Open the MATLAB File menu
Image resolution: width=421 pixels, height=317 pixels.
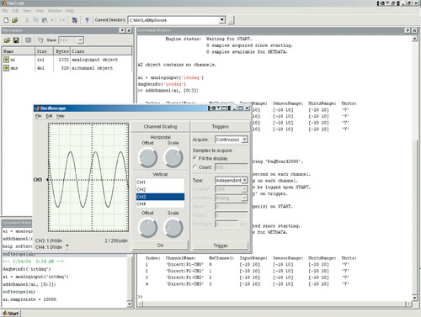(x=5, y=11)
